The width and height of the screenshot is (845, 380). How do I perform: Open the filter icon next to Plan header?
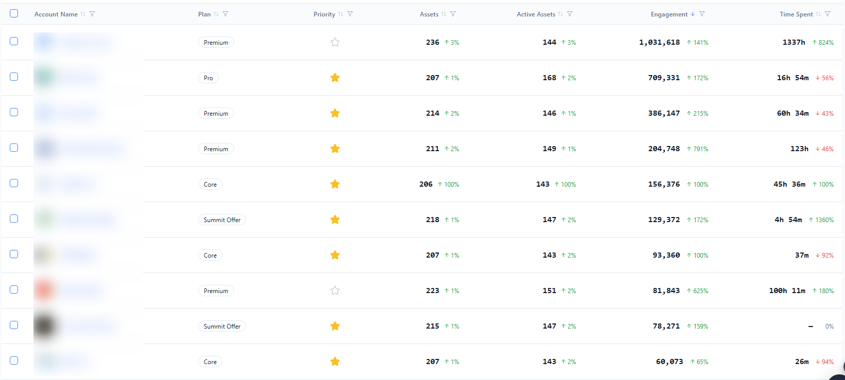[225, 14]
